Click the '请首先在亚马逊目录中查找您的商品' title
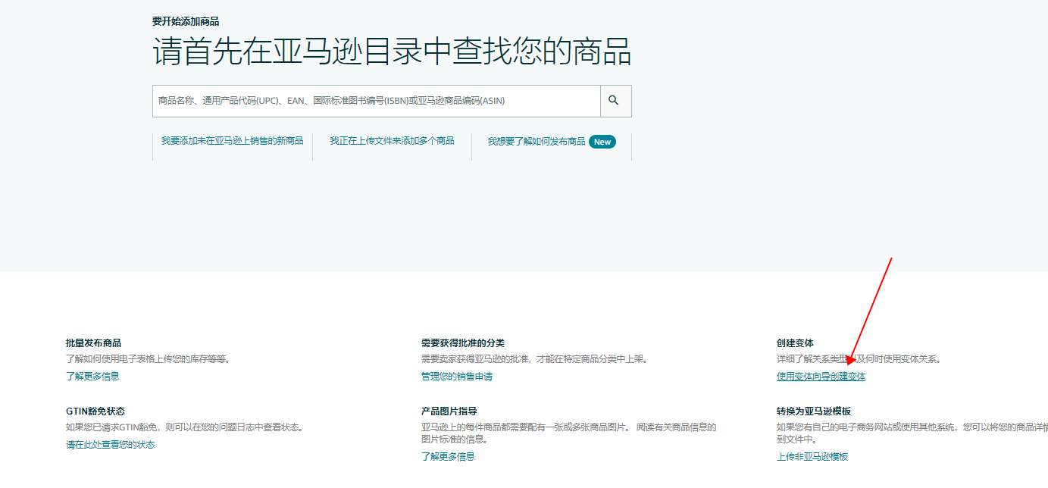1048x488 pixels. (x=392, y=52)
